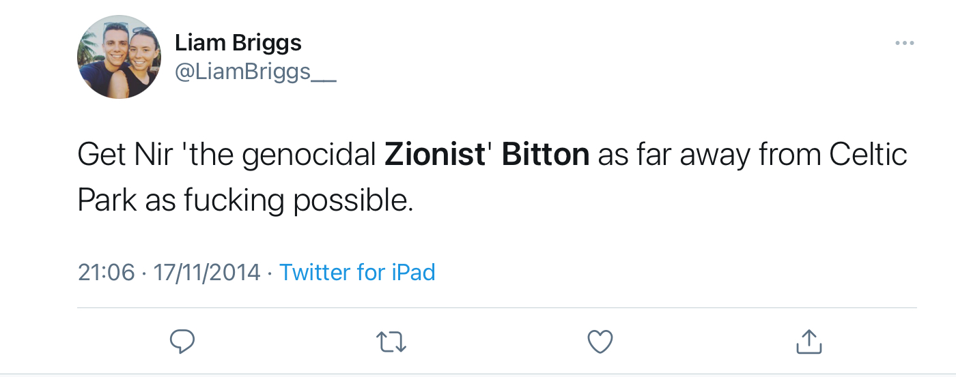Click the reply speech bubble icon

pyautogui.click(x=182, y=342)
